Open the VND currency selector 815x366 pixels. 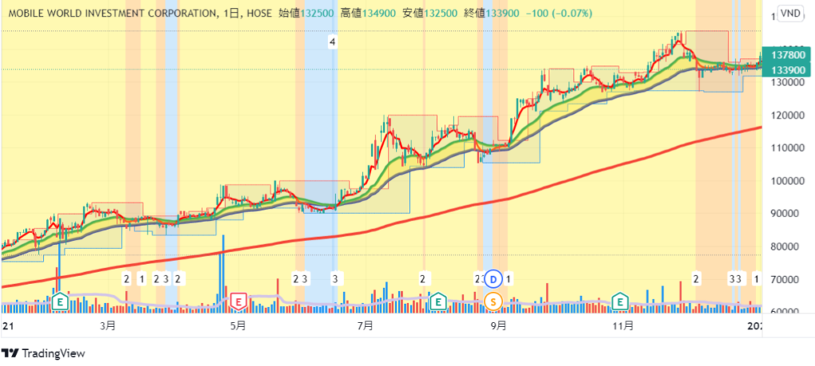coord(790,14)
